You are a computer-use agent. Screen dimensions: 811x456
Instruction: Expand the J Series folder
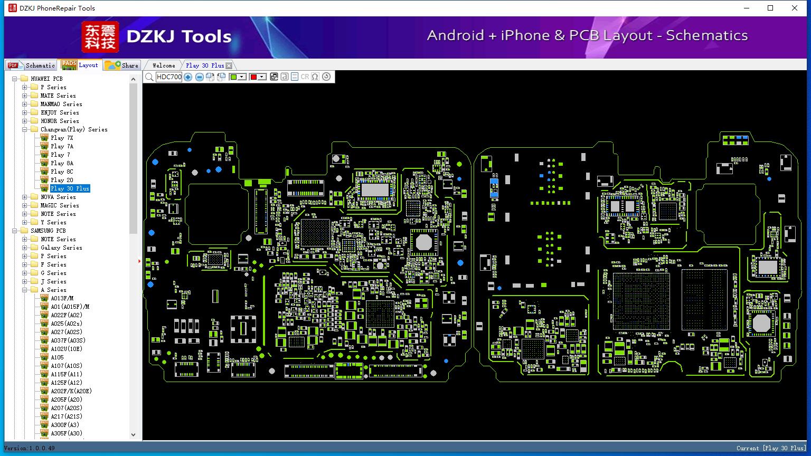25,281
